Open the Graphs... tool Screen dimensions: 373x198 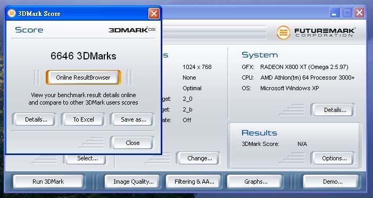pyautogui.click(x=256, y=182)
